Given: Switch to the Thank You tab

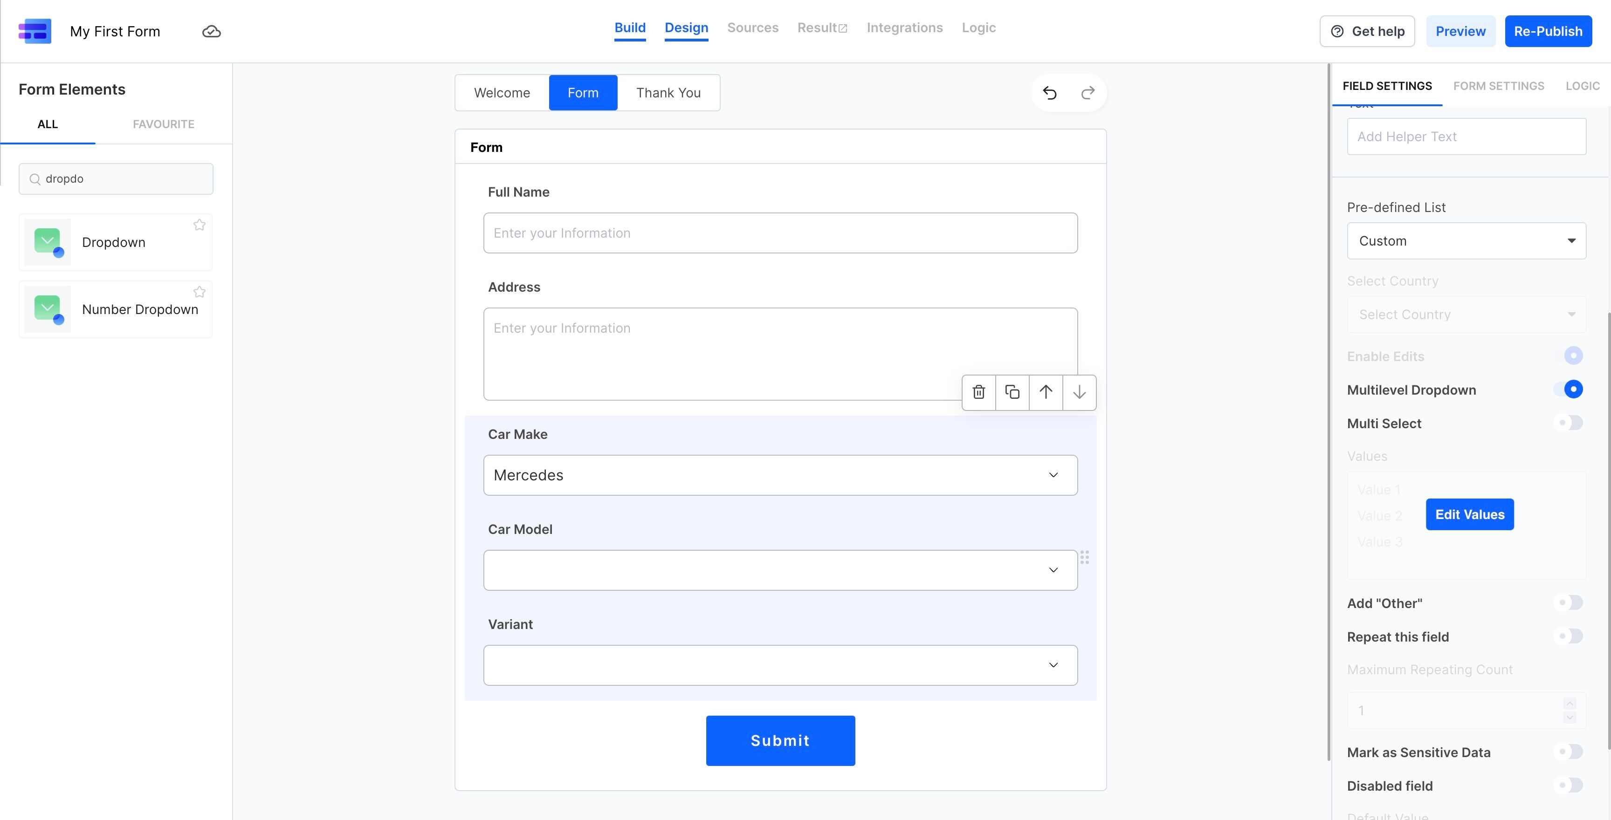Looking at the screenshot, I should (x=668, y=93).
